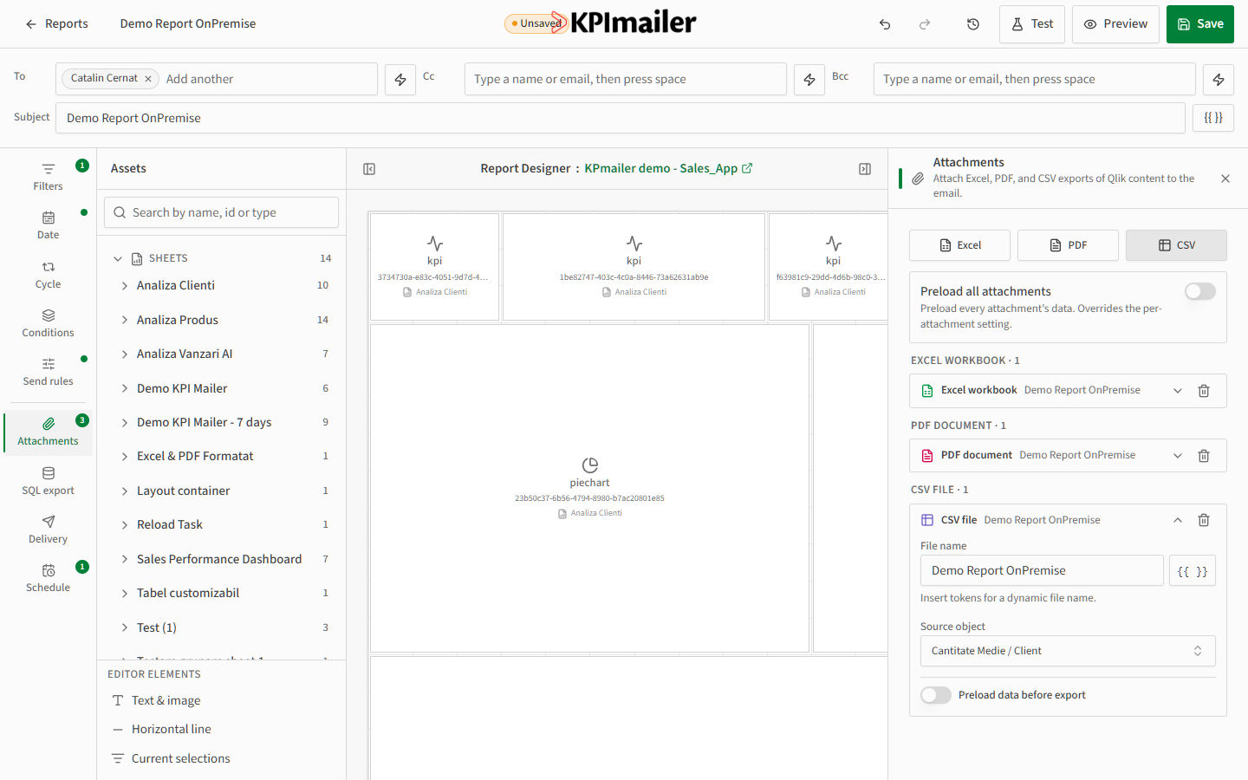
Task: Expand the Excel workbook attachment
Action: [1178, 391]
